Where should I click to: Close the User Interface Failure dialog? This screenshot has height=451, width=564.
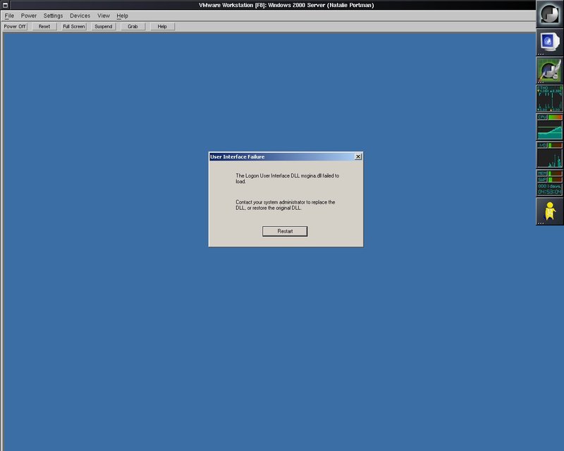tap(358, 156)
